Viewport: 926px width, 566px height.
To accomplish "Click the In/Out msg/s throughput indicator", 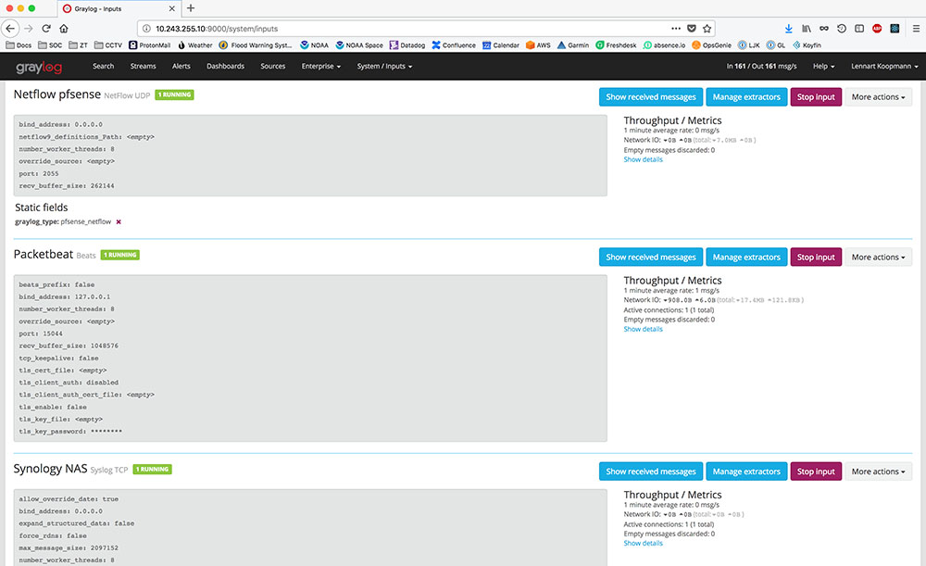I will [761, 66].
